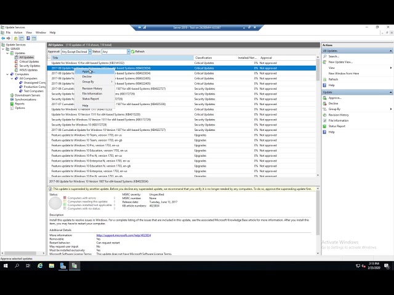The height and width of the screenshot is (295, 394).
Task: Choose File Information in the context menu
Action: [x=95, y=93]
